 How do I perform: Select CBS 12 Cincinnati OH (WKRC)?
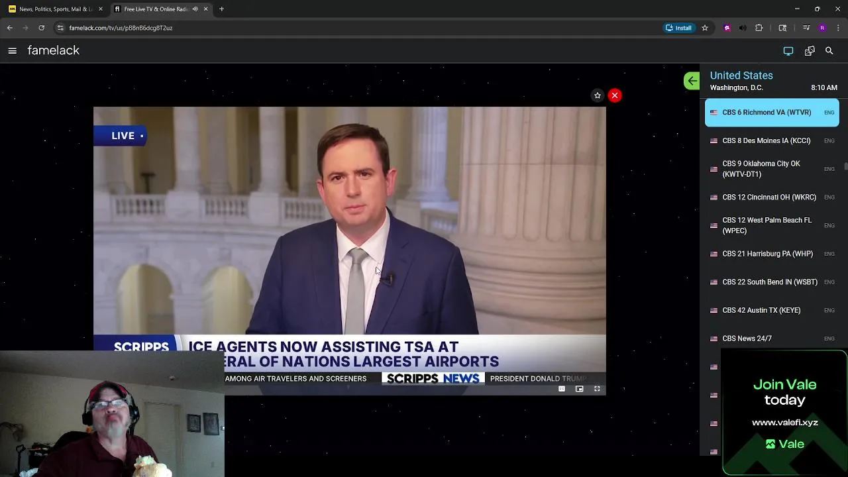(x=772, y=197)
